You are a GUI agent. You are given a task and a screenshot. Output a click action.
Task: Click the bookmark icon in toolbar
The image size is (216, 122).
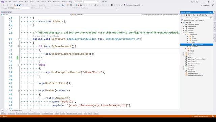pyautogui.click(x=112, y=5)
